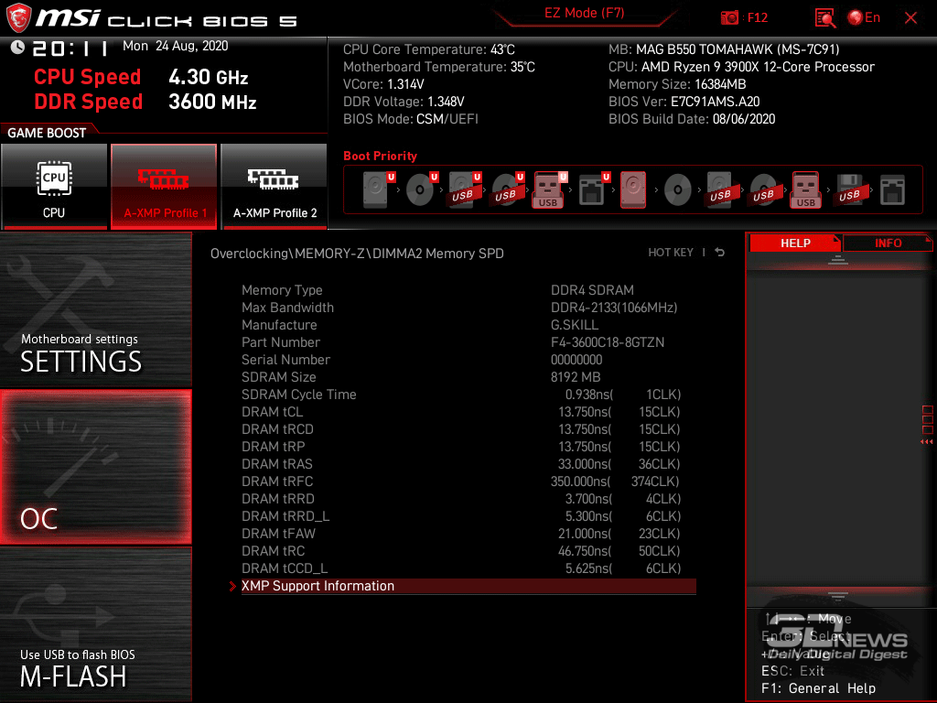Click the Memory Type label
The image size is (937, 703).
[x=282, y=290]
